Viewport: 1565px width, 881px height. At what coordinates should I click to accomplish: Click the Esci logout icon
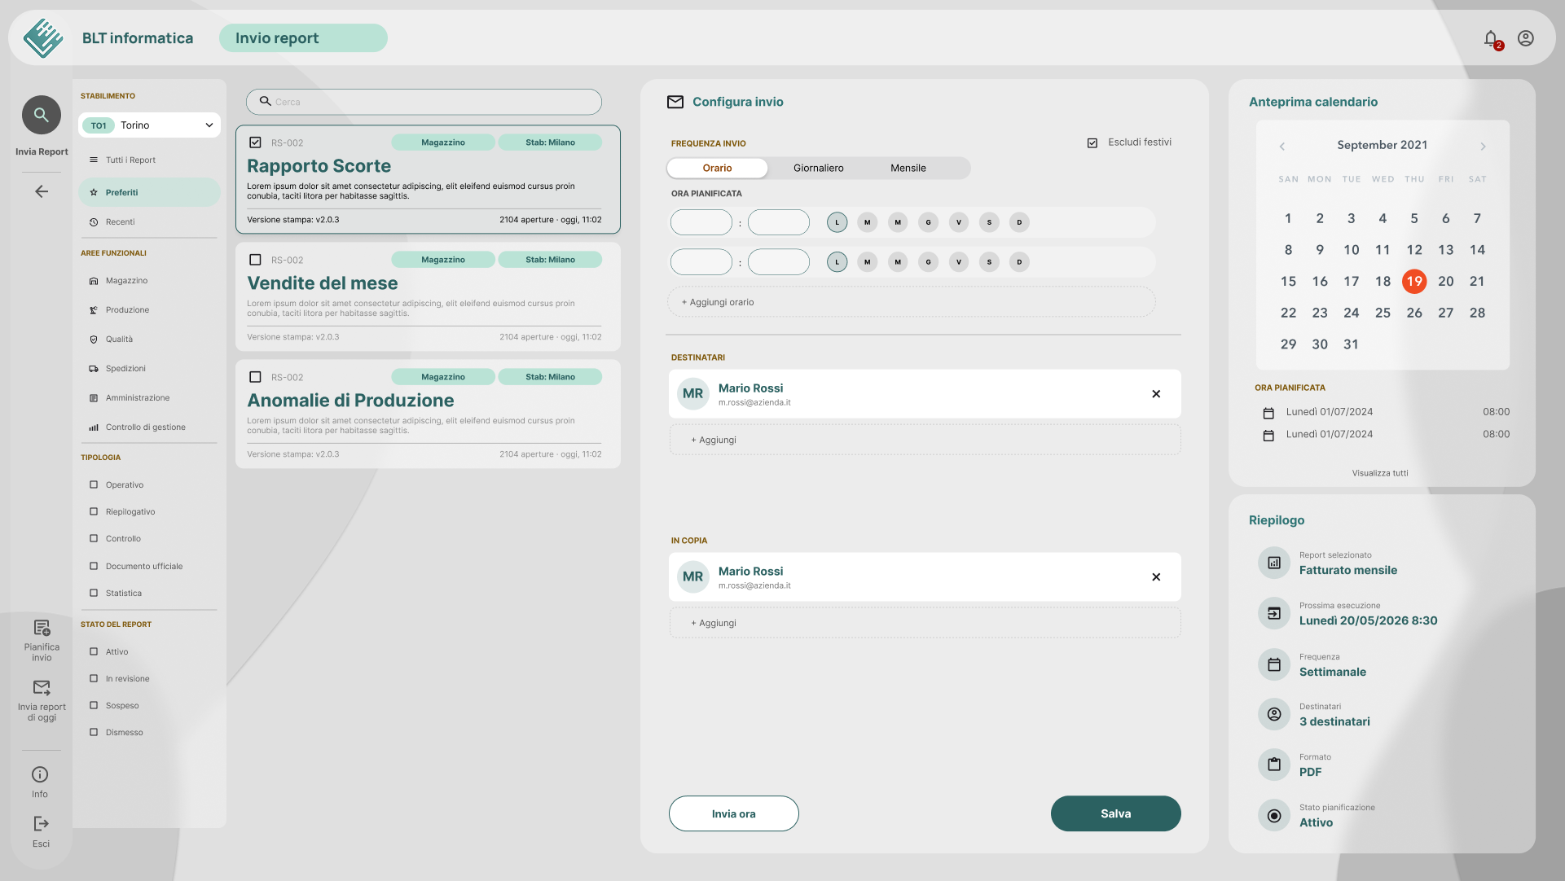(x=42, y=824)
